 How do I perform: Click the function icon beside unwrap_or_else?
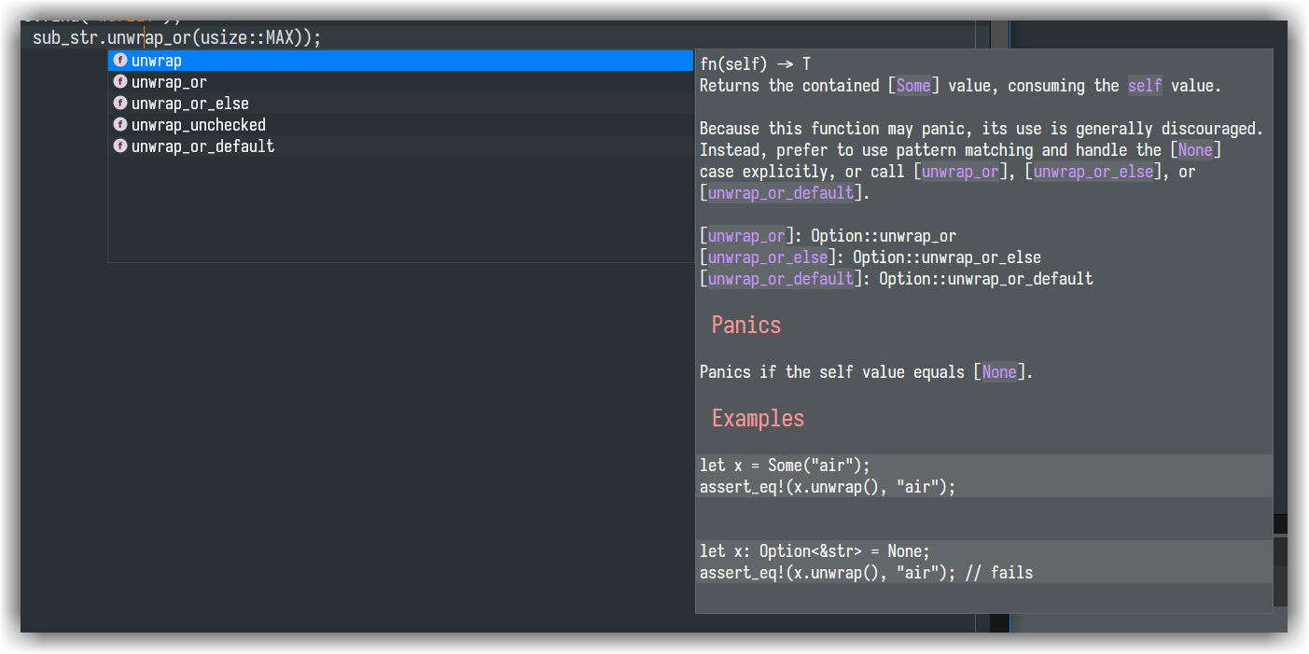pos(120,104)
